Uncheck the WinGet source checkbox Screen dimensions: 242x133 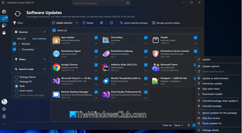(x=15, y=44)
